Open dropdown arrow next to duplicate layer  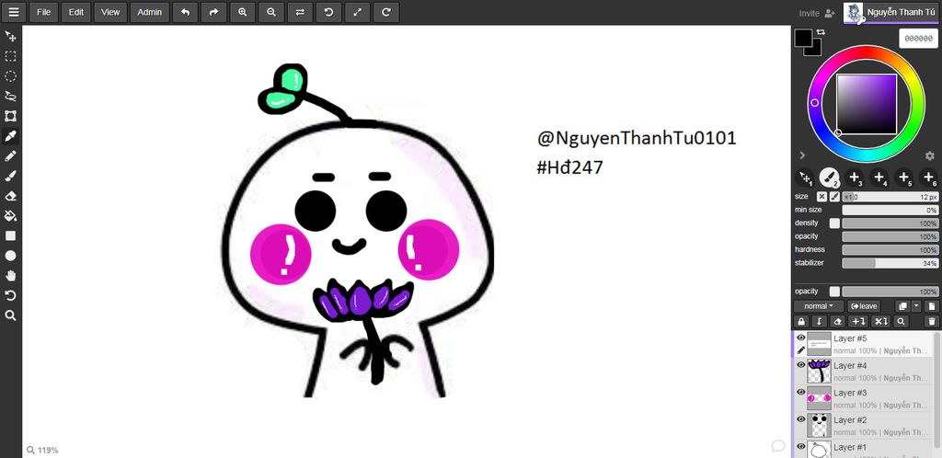pyautogui.click(x=916, y=306)
